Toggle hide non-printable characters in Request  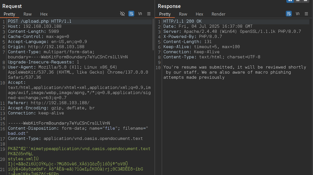[x=122, y=14]
